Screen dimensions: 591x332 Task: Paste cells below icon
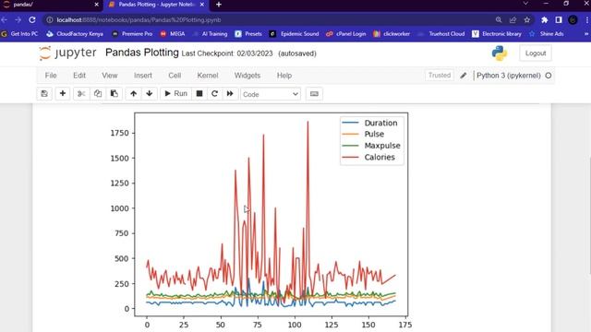[114, 94]
